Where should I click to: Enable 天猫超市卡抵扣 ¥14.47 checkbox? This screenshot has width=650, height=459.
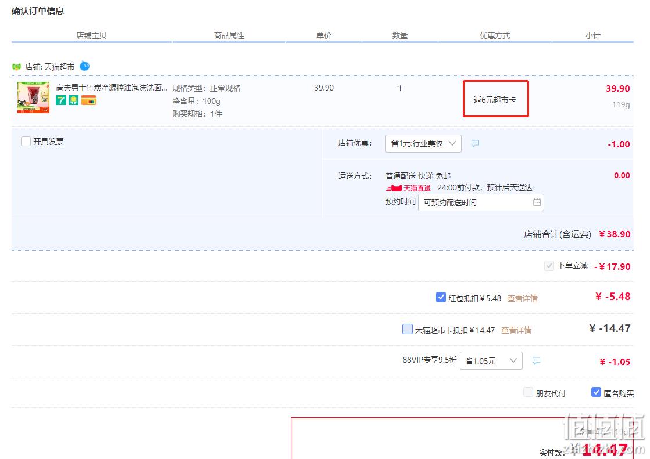tap(408, 329)
